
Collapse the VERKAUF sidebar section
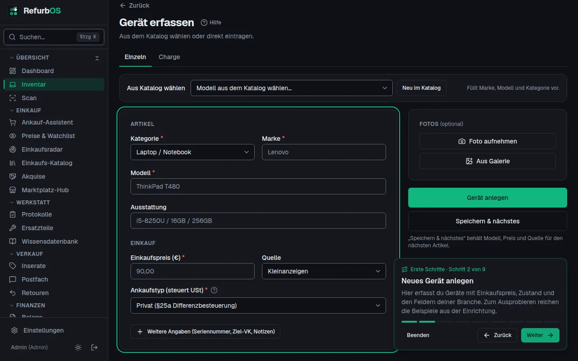coord(26,254)
